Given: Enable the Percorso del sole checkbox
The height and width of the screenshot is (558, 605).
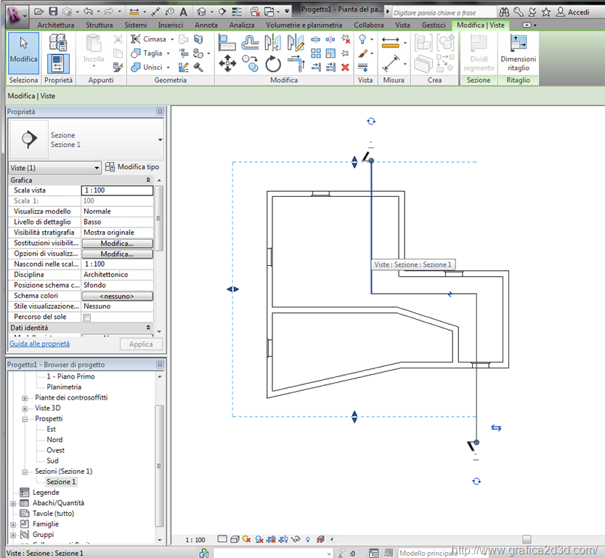Looking at the screenshot, I should [x=87, y=318].
